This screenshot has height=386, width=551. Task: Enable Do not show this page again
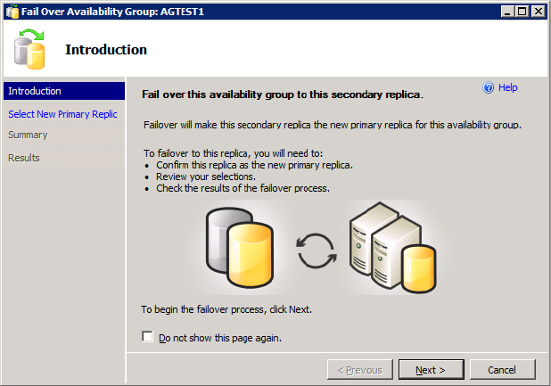pyautogui.click(x=148, y=337)
